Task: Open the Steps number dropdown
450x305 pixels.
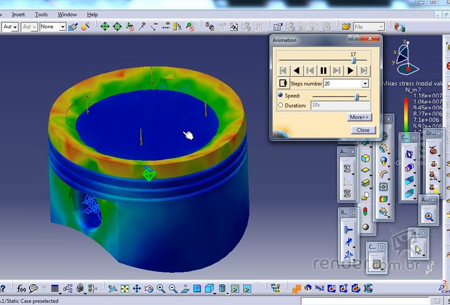Action: pyautogui.click(x=365, y=84)
